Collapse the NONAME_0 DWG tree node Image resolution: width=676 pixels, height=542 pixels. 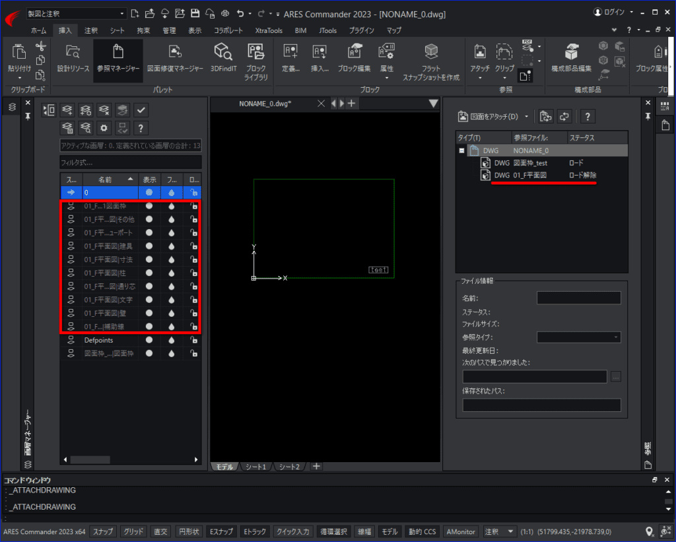pos(461,151)
